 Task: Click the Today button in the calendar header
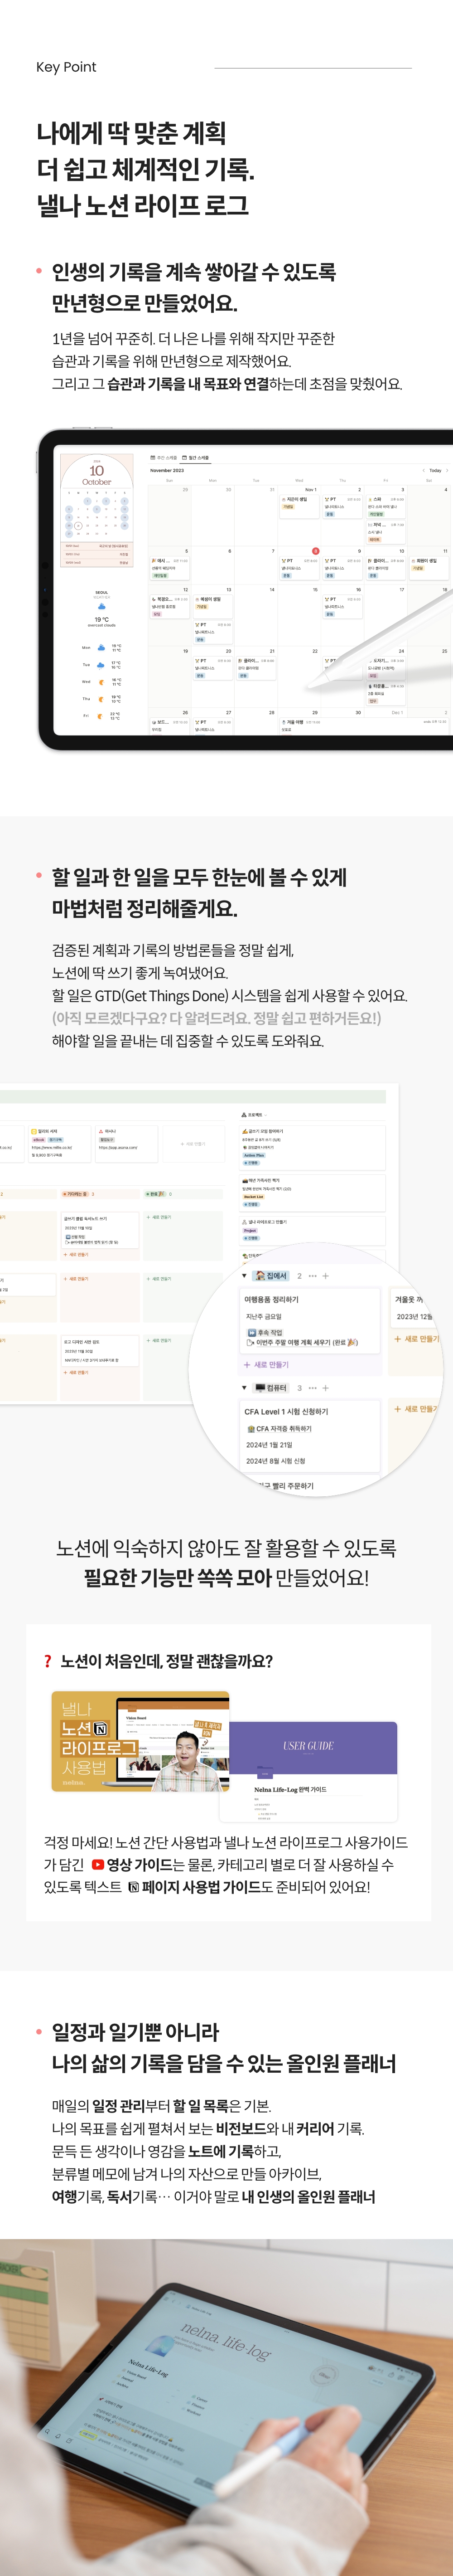435,470
